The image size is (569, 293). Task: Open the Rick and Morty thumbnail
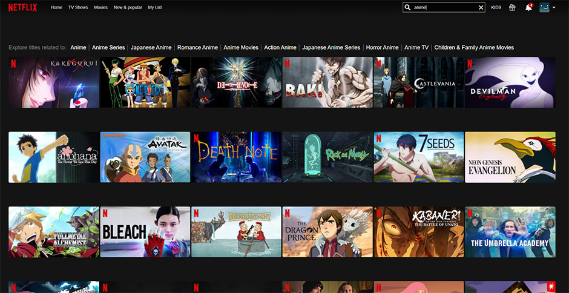point(327,157)
